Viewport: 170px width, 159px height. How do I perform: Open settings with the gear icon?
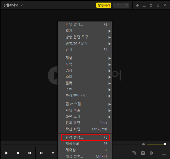click(x=152, y=153)
